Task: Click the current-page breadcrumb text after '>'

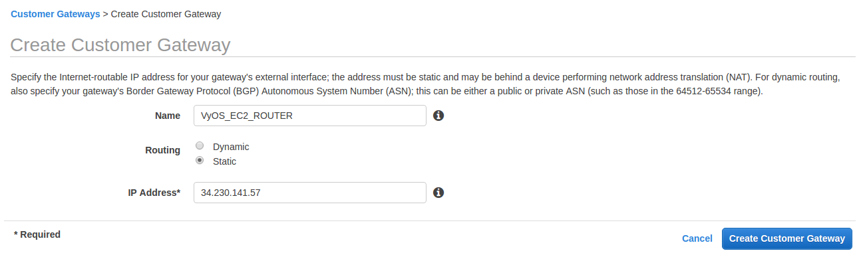Action: click(x=166, y=13)
